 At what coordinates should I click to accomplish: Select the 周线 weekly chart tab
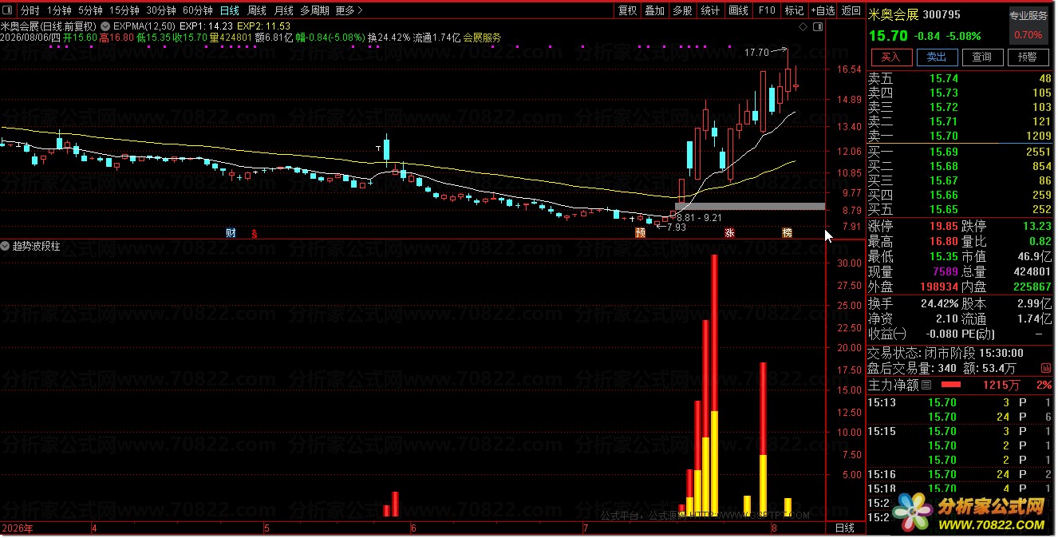[x=257, y=10]
